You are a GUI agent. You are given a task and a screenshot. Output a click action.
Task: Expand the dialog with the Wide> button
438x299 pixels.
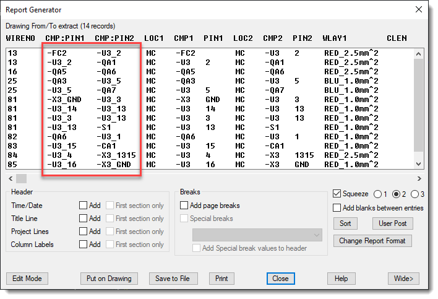[403, 279]
